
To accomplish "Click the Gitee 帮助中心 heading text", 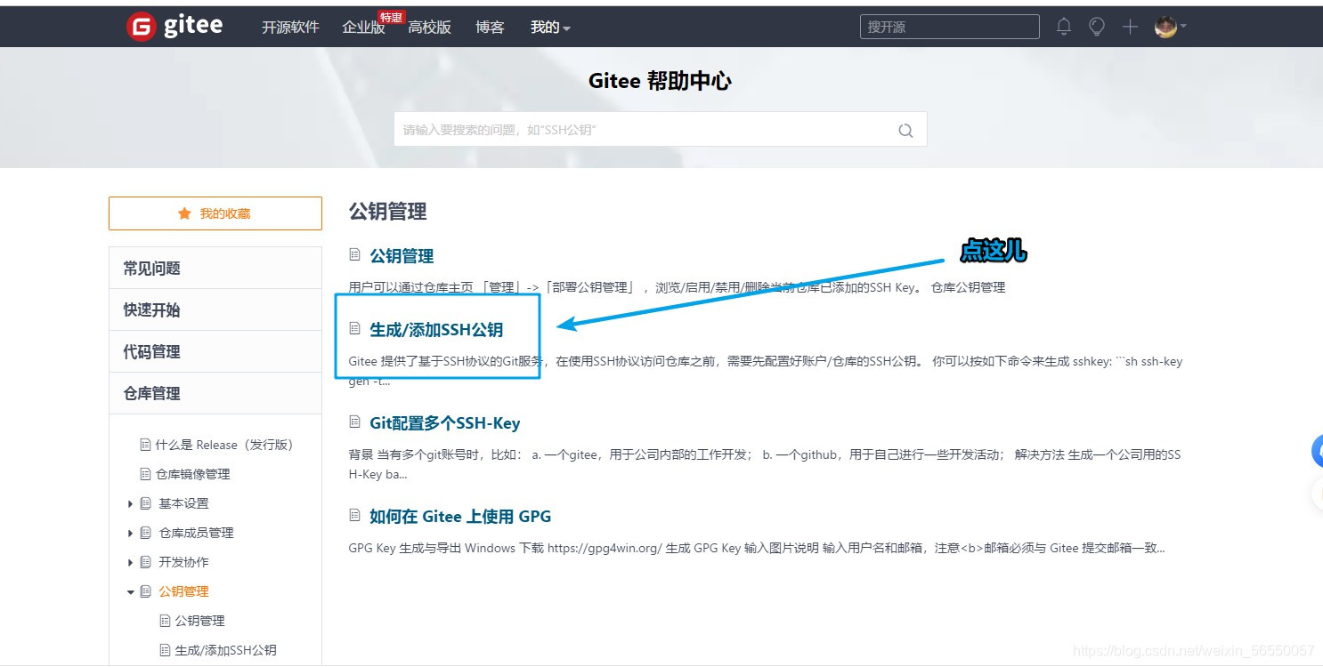I will coord(661,81).
